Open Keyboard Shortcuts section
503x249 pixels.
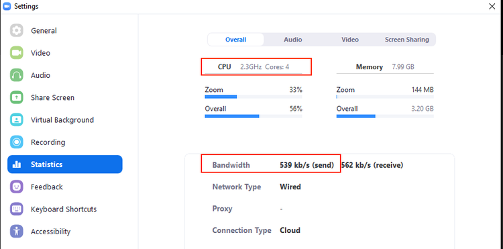point(65,209)
